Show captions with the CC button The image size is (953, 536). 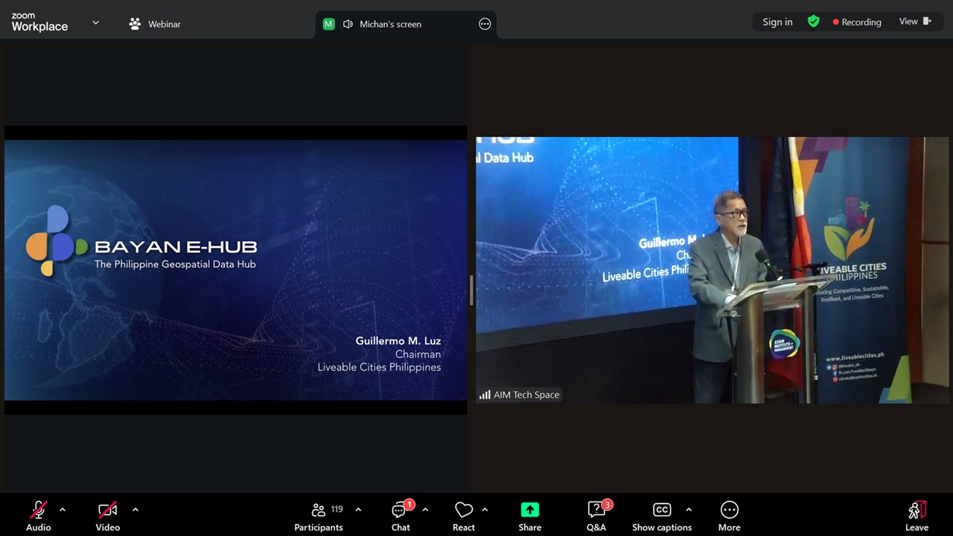coord(661,516)
